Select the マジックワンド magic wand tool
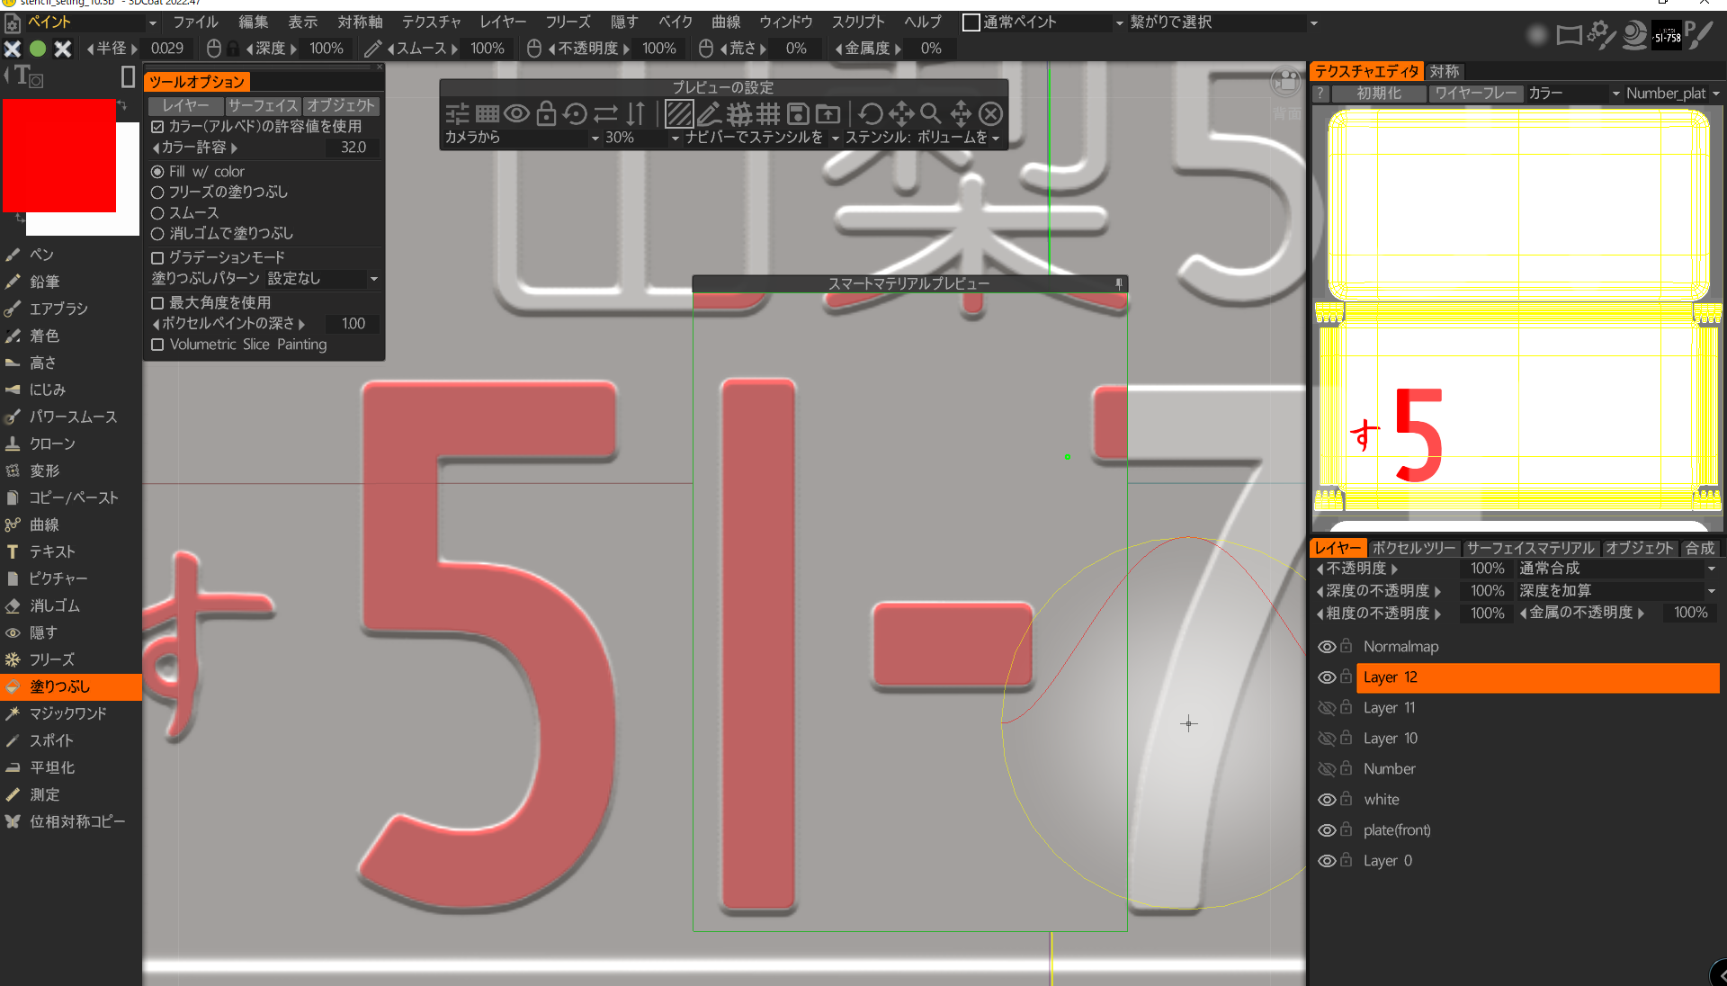 pos(67,713)
